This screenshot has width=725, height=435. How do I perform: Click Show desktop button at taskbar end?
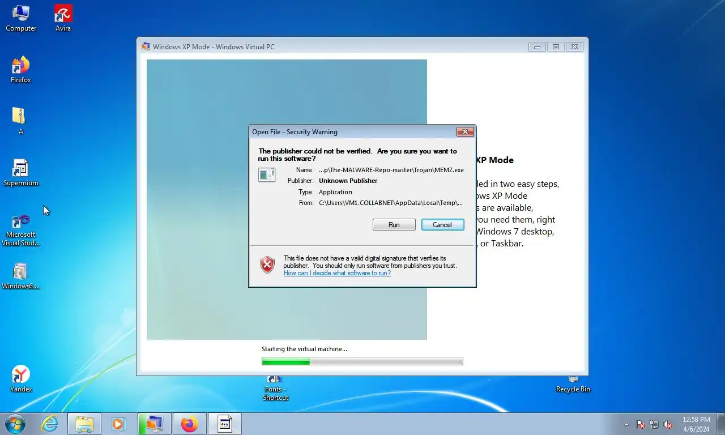(x=720, y=424)
